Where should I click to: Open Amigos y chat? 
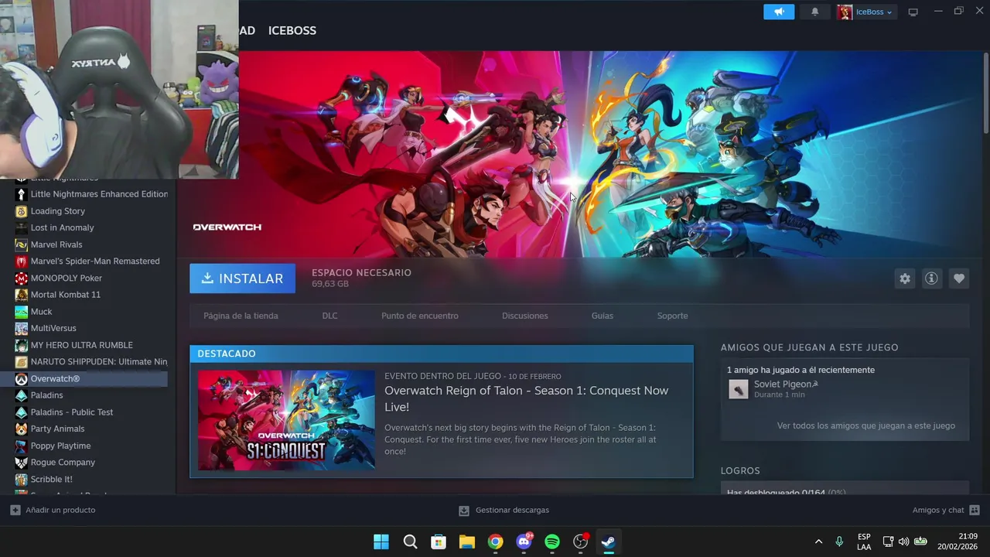point(938,510)
